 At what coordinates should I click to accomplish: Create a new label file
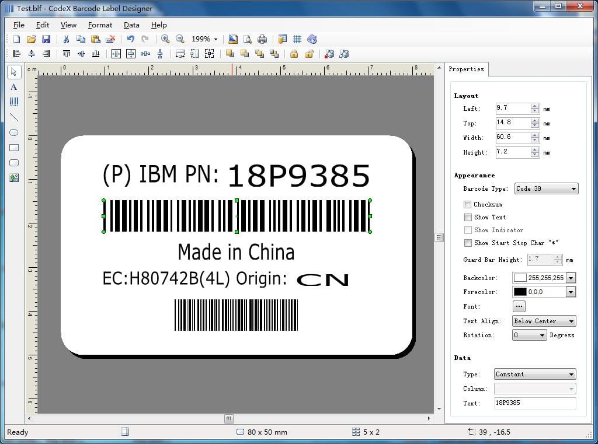point(16,39)
